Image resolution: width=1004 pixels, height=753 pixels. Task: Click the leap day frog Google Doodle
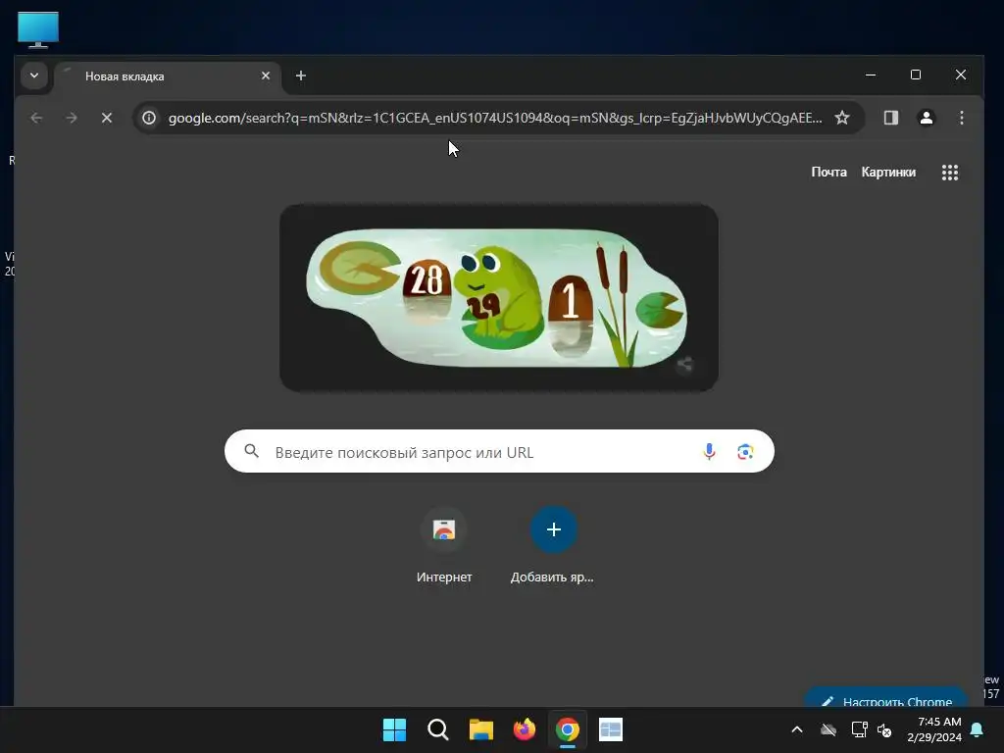click(498, 298)
